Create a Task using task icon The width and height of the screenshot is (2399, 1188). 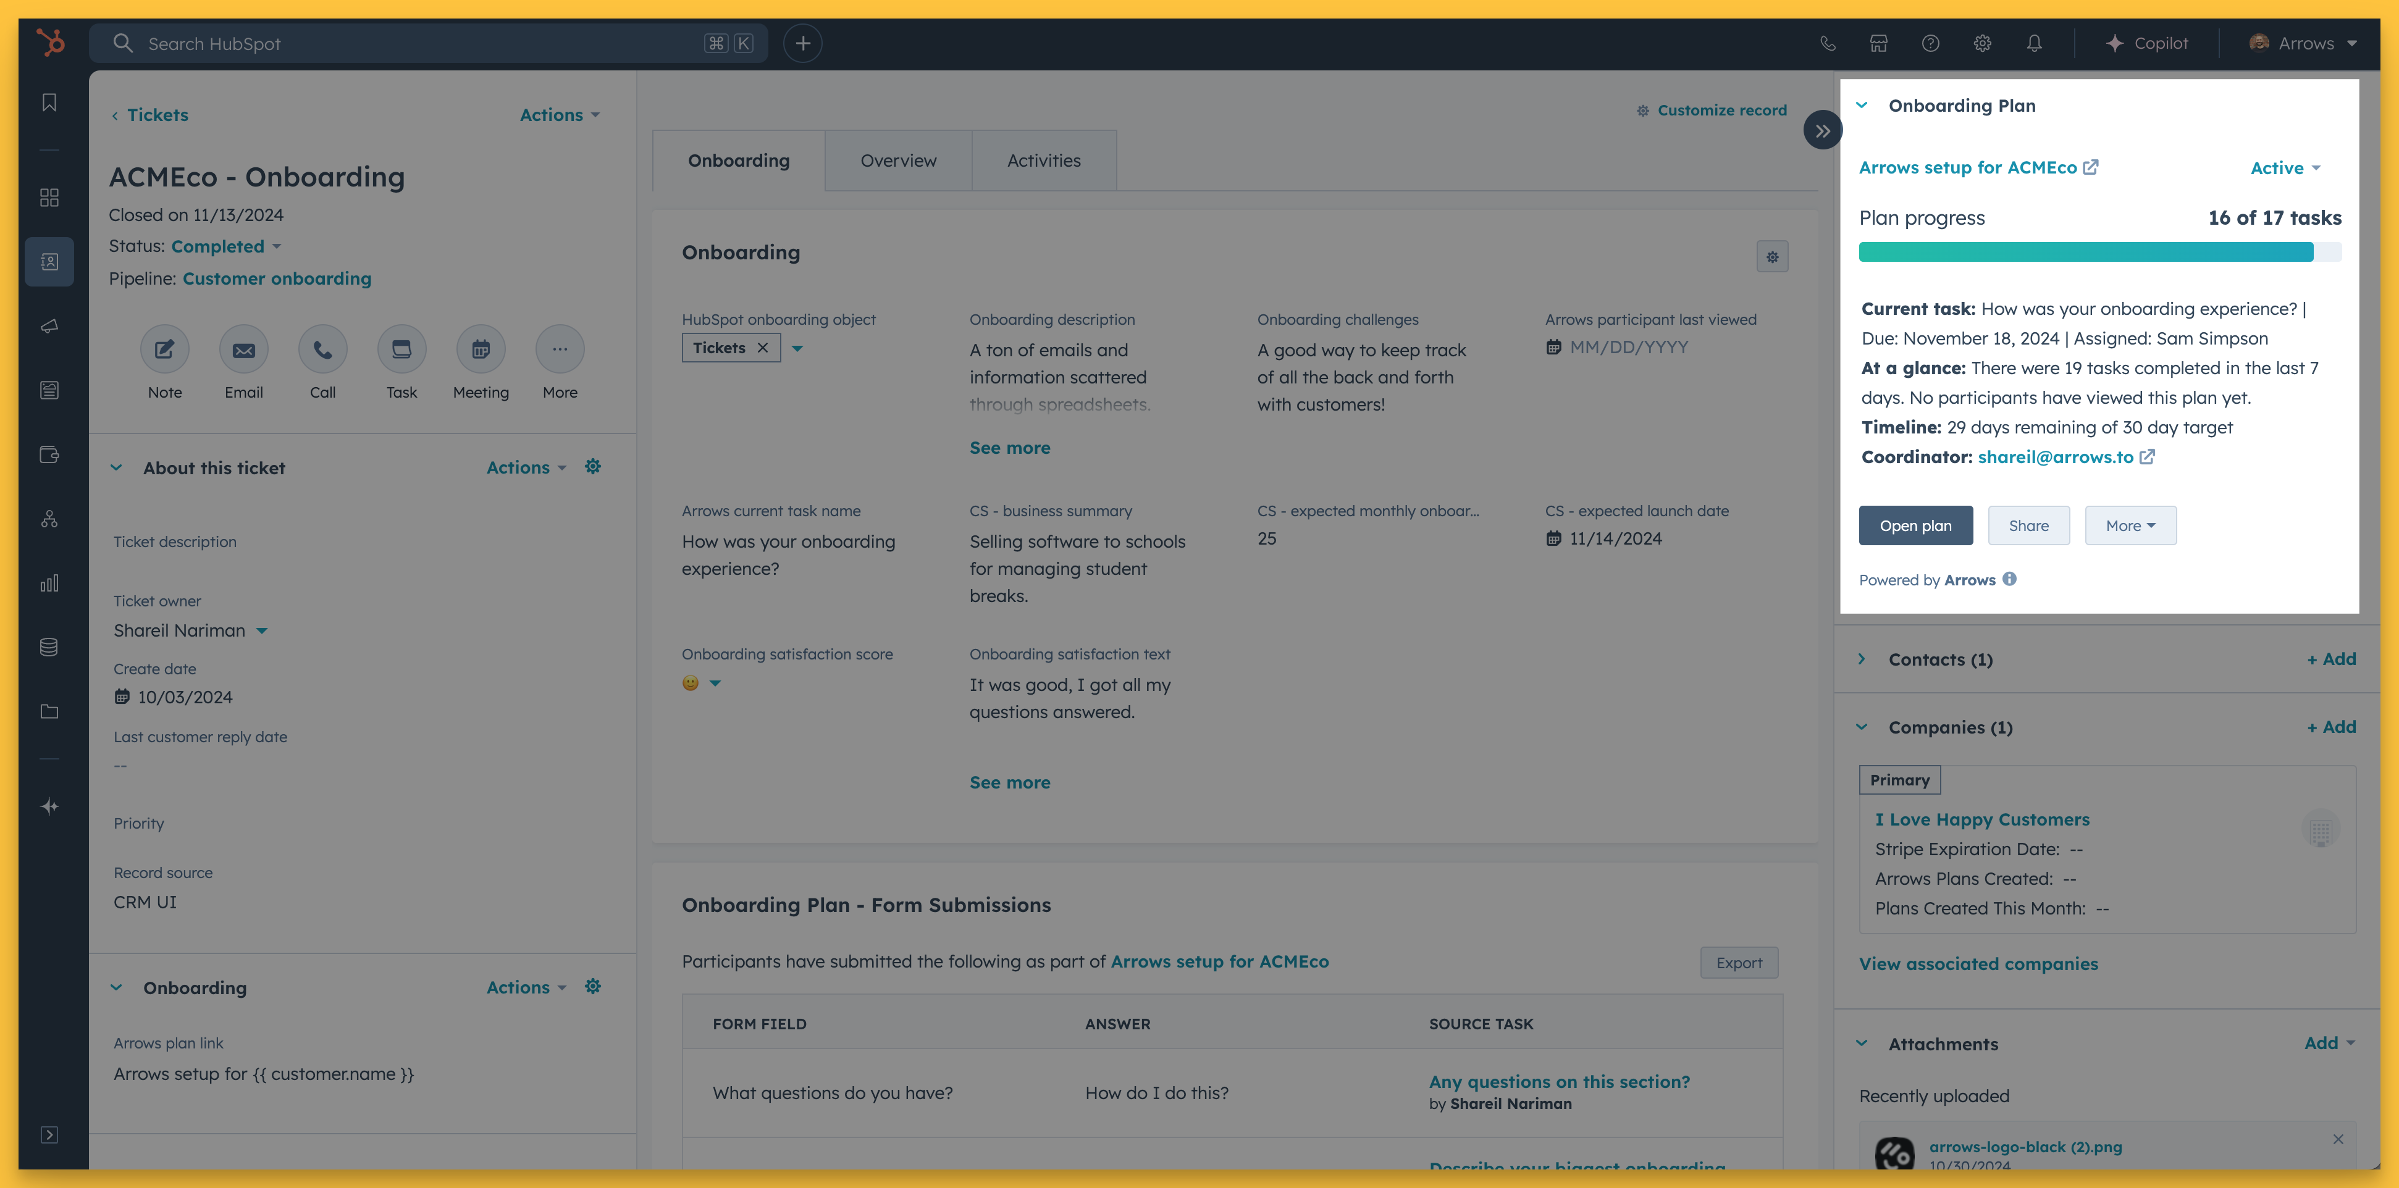pos(401,349)
